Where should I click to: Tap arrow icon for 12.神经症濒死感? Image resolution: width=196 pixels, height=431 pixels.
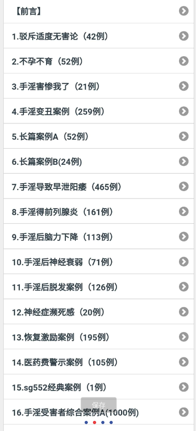184,312
